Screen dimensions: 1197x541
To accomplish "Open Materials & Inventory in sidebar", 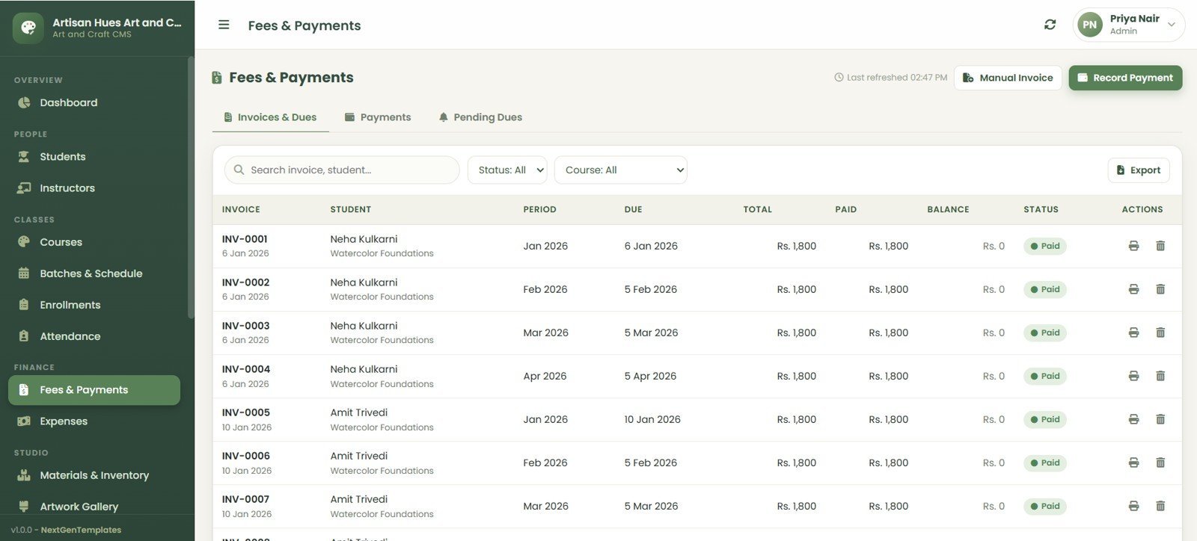I will click(x=94, y=475).
